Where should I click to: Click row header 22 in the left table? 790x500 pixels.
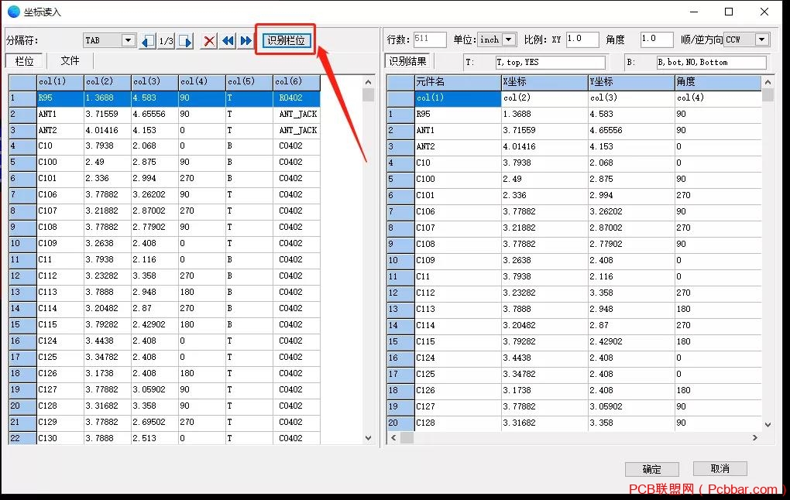point(22,438)
